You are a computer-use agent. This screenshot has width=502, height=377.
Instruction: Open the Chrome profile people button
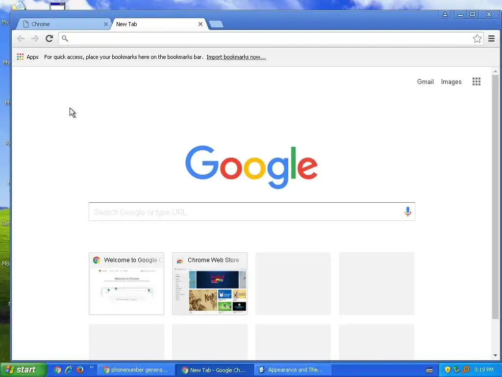click(445, 14)
